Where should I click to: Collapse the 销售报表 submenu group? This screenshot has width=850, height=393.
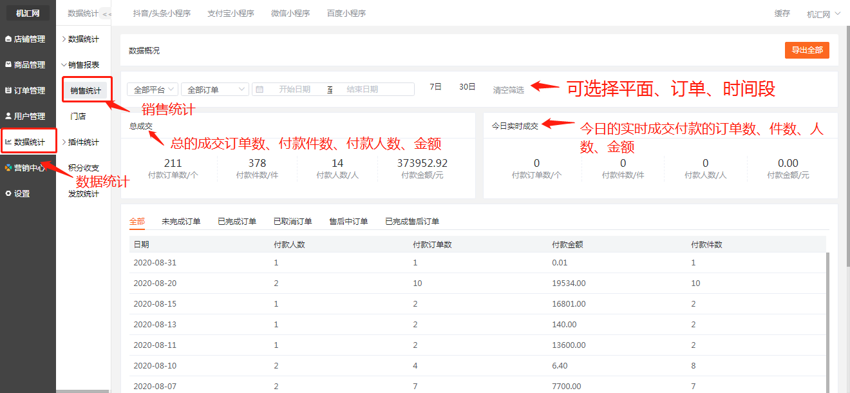80,65
